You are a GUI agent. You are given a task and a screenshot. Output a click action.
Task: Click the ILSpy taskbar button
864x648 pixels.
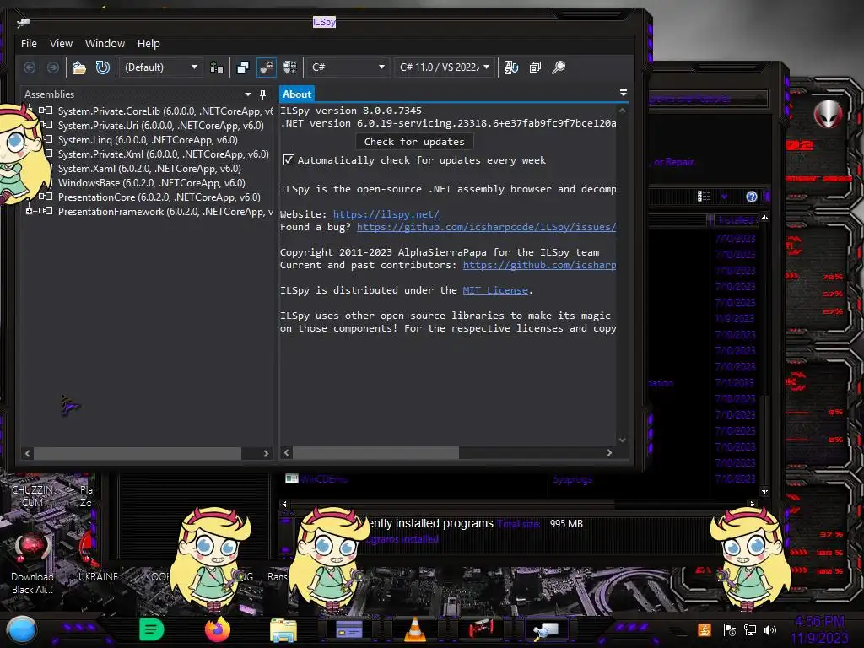(546, 629)
